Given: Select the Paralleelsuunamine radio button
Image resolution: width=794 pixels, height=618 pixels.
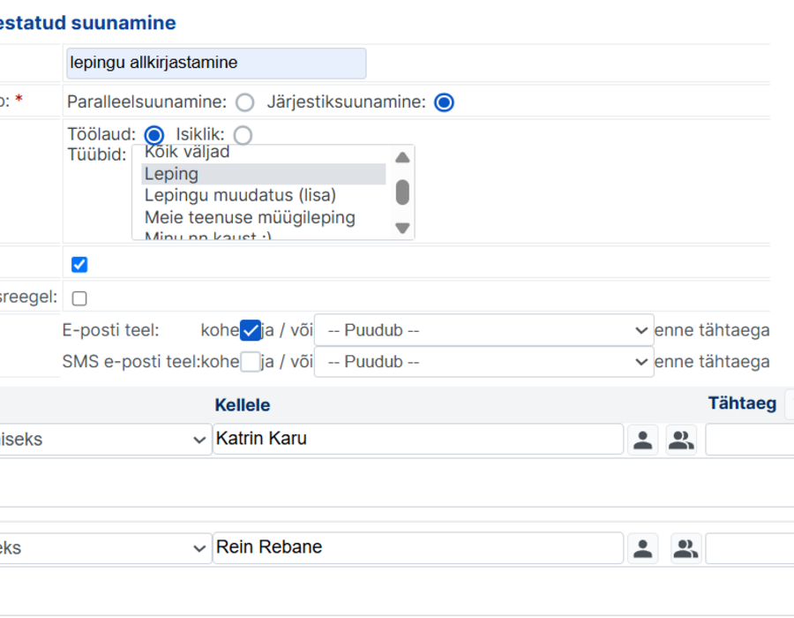Looking at the screenshot, I should [x=245, y=102].
